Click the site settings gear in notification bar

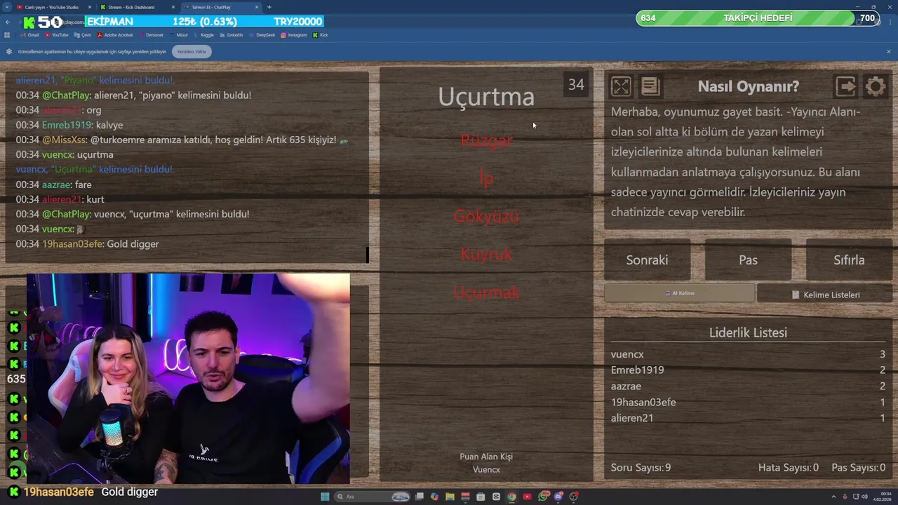(x=9, y=51)
